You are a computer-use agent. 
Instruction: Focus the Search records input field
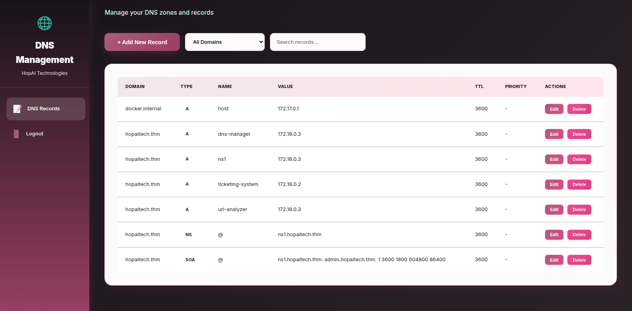tap(317, 42)
